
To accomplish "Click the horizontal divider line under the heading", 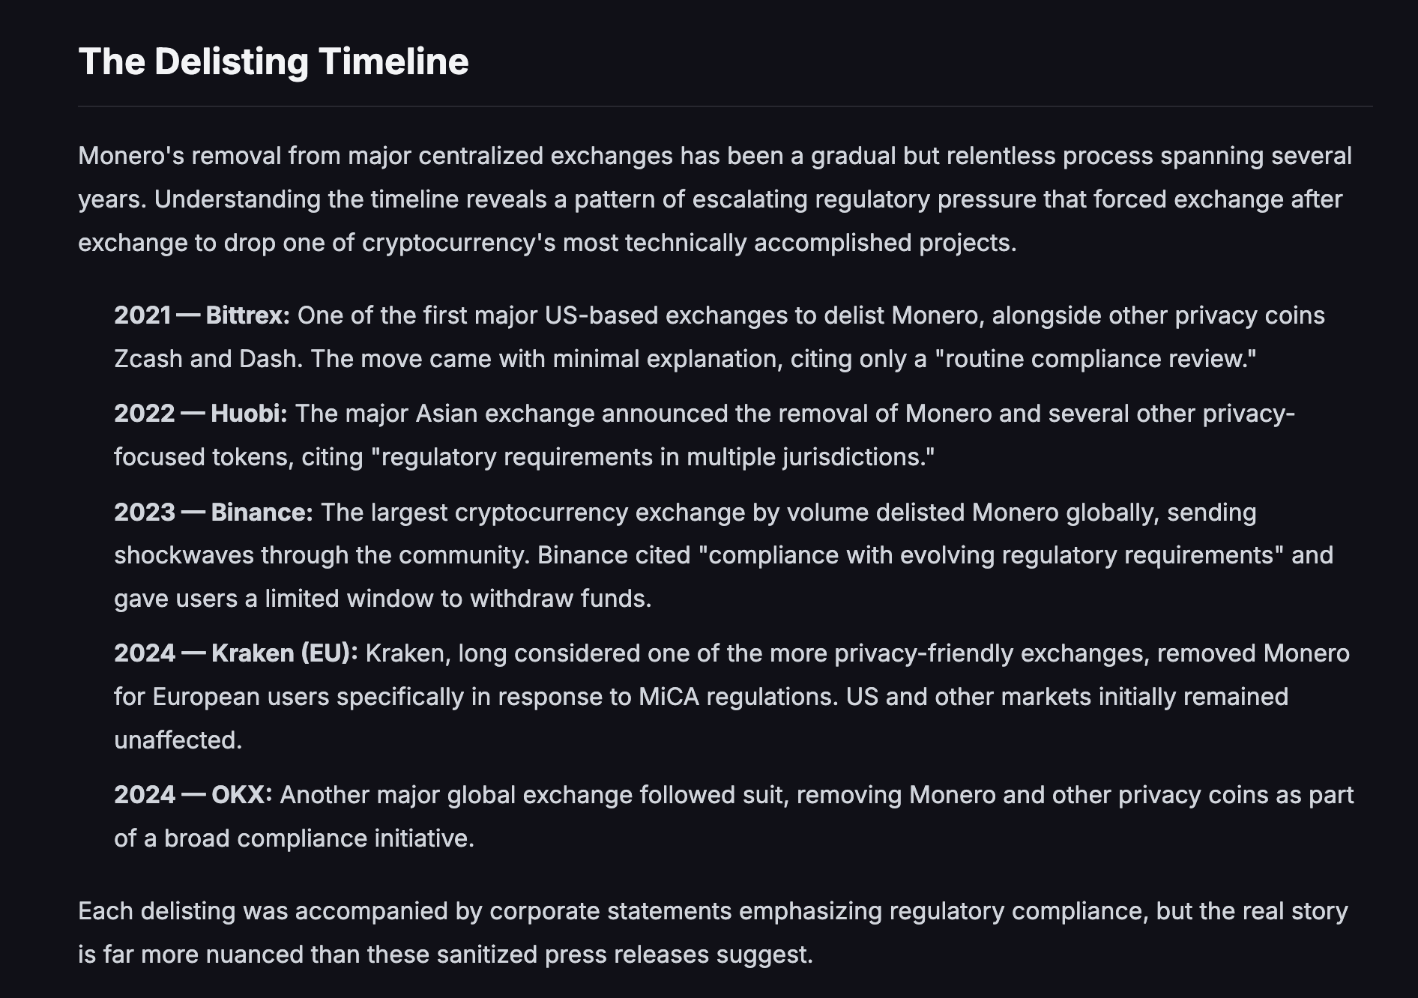I will click(x=725, y=106).
